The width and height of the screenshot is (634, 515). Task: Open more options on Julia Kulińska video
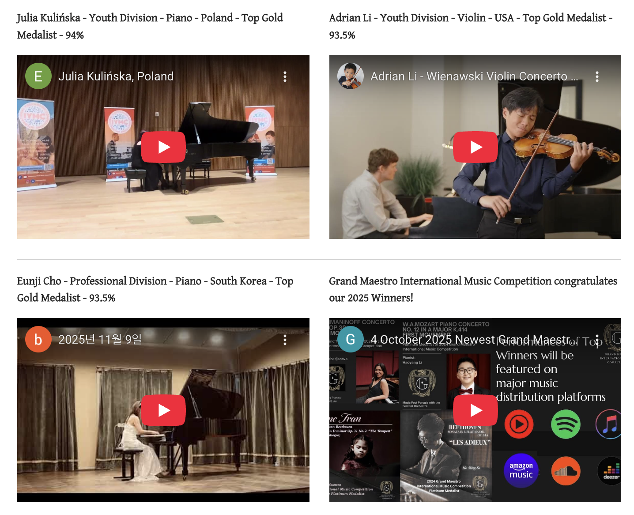click(x=285, y=76)
